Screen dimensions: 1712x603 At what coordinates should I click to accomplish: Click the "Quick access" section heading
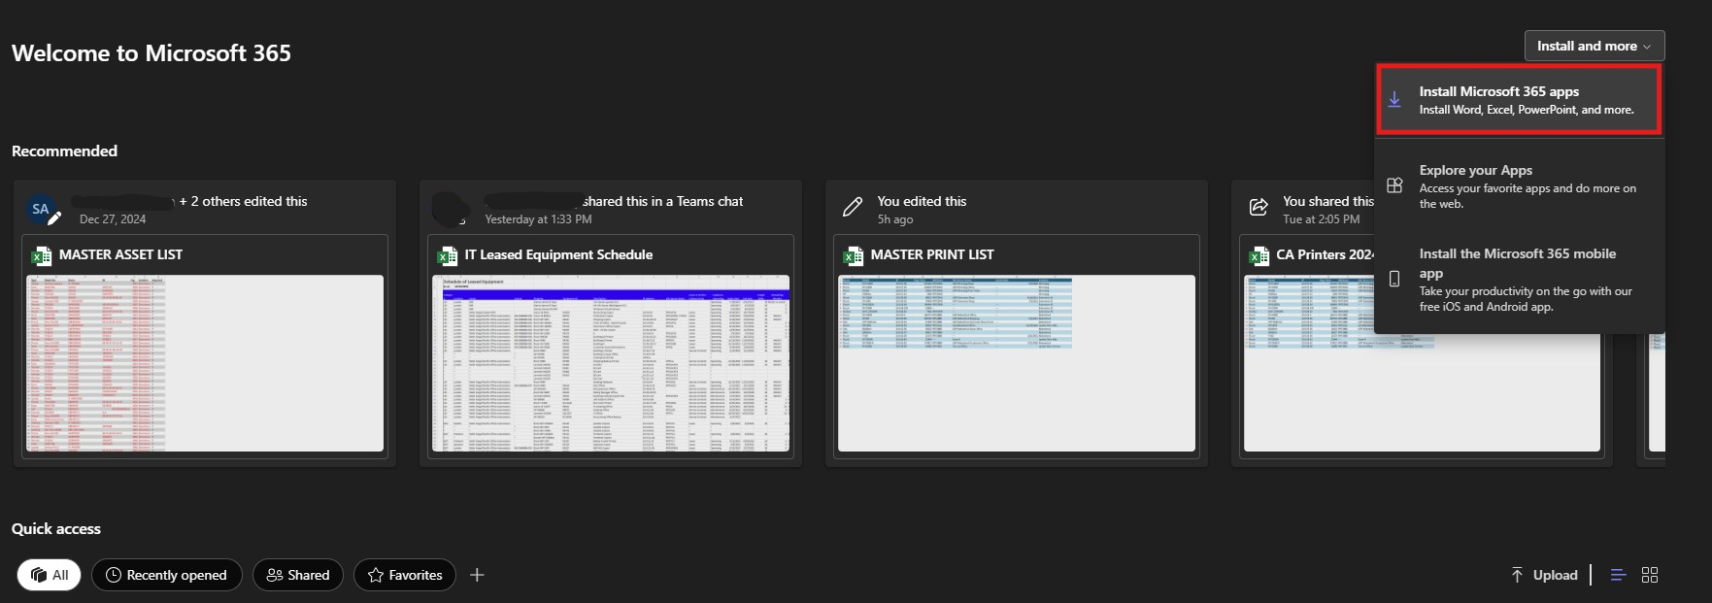(x=56, y=528)
